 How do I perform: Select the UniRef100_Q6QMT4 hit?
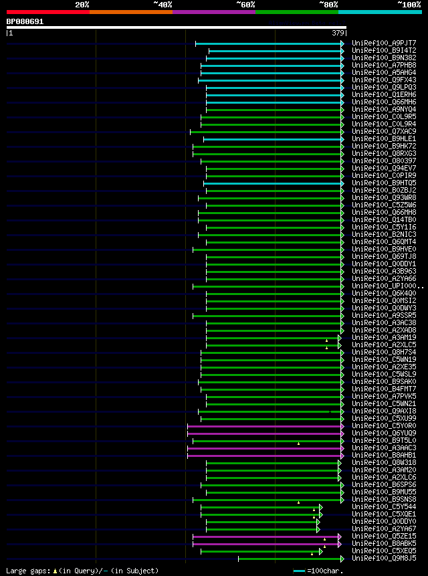[384, 242]
